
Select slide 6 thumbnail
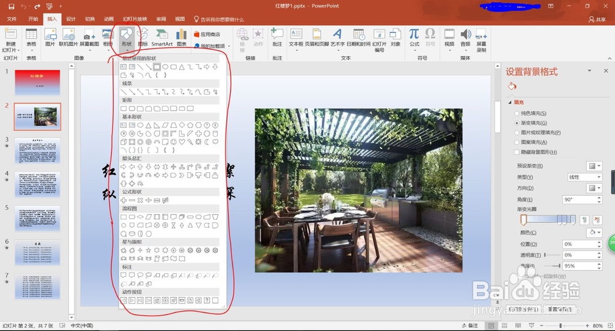tap(38, 252)
